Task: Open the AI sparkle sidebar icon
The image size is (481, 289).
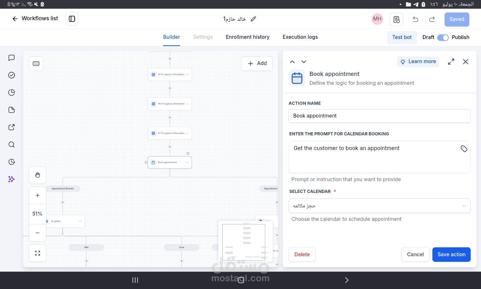Action: pos(11,179)
